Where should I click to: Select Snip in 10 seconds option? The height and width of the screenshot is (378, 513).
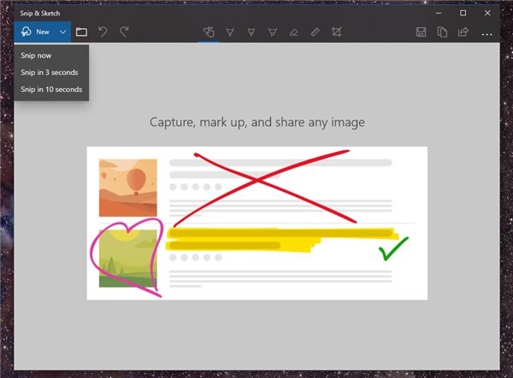[x=51, y=89]
